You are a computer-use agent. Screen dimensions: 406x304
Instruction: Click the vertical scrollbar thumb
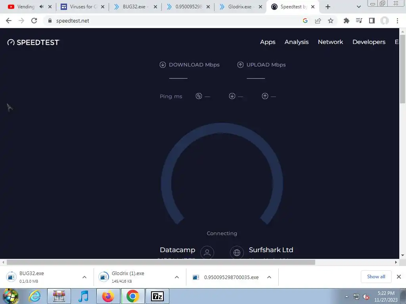click(x=402, y=69)
